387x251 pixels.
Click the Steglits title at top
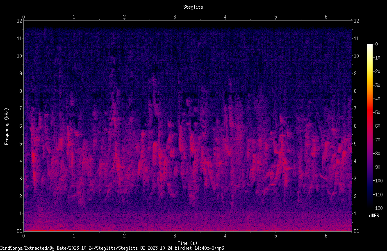point(193,7)
